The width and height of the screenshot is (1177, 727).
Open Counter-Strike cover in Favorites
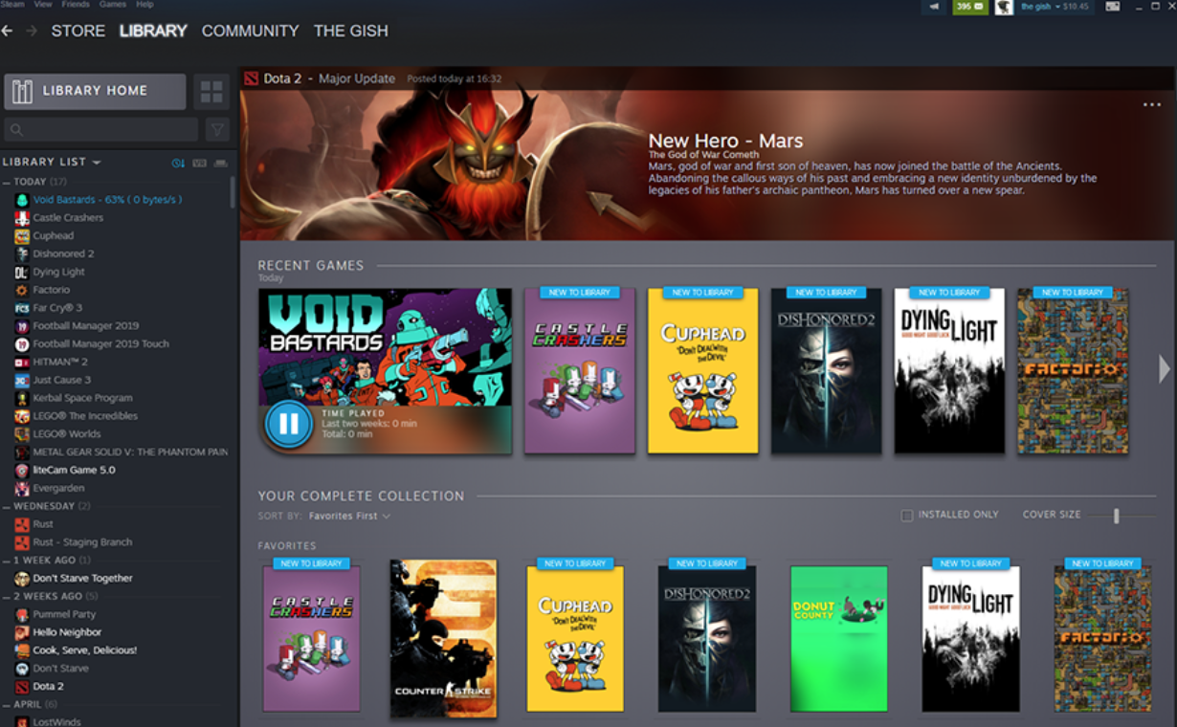pyautogui.click(x=444, y=638)
